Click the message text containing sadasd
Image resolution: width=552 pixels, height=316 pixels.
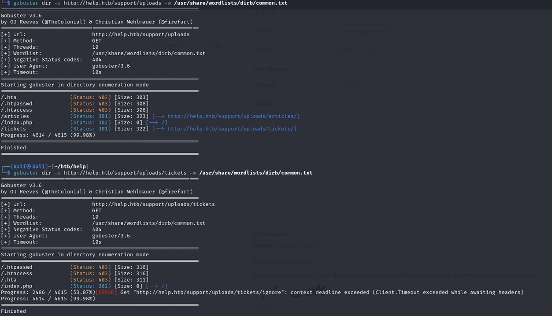[264, 103]
